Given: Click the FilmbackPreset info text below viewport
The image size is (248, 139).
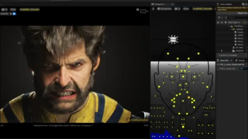Looking at the screenshot, I should click(x=63, y=126).
